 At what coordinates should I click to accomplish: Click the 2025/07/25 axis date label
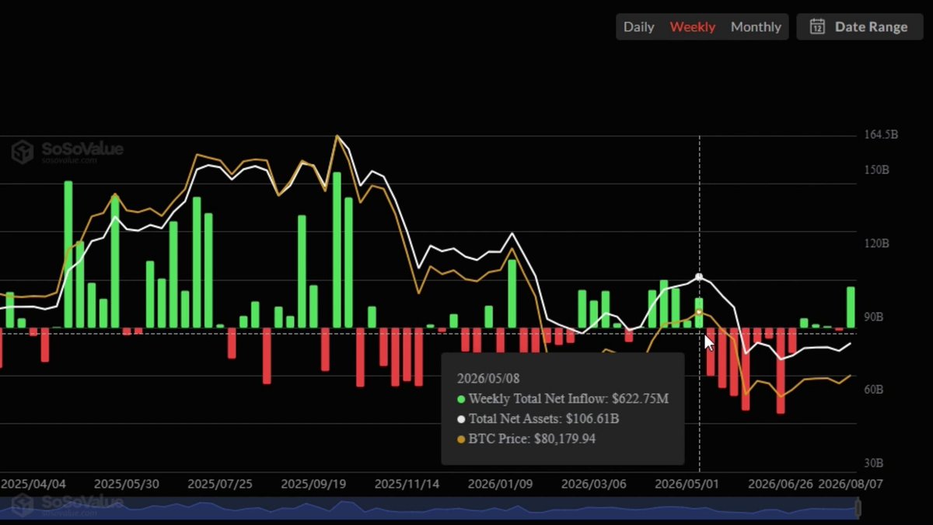tap(220, 483)
